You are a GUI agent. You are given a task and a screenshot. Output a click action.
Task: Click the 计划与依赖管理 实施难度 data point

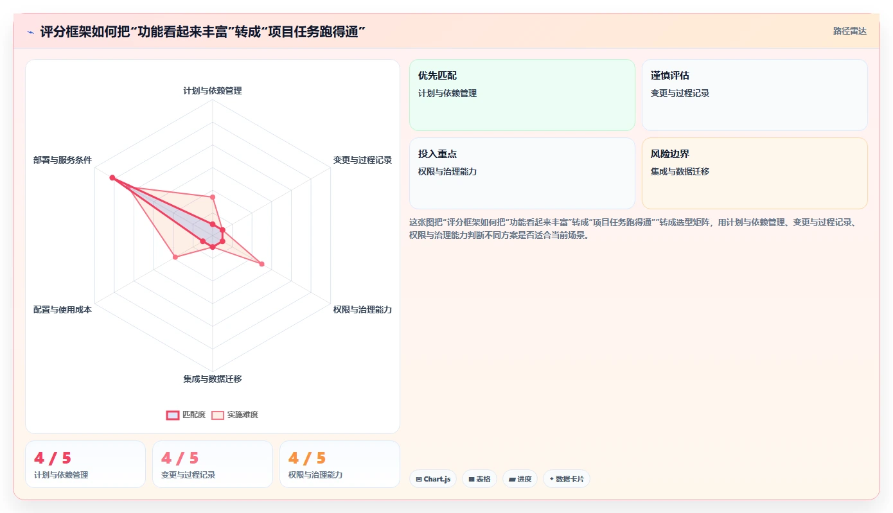coord(213,197)
